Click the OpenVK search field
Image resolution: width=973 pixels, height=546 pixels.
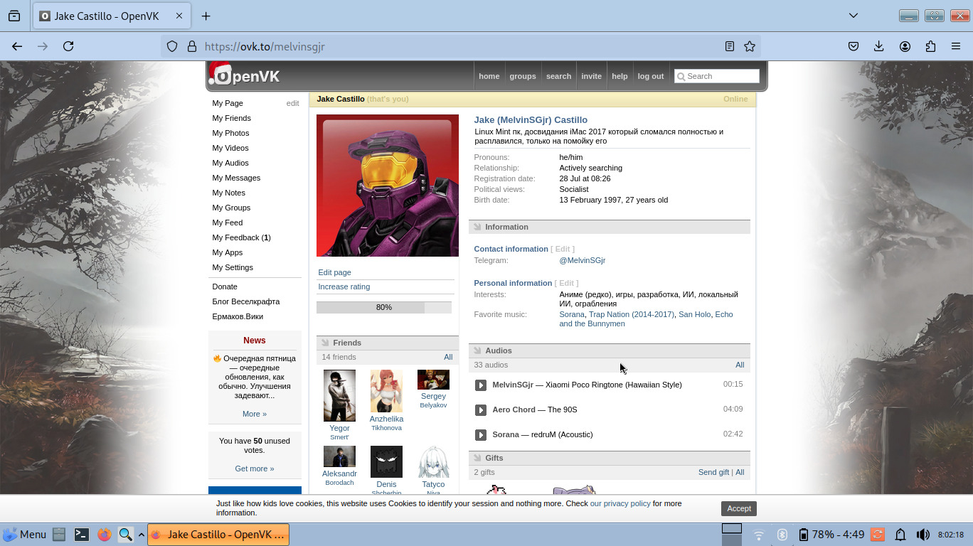[717, 76]
